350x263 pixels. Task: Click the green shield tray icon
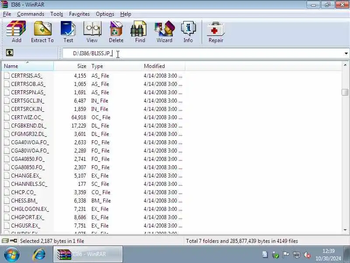(276, 255)
